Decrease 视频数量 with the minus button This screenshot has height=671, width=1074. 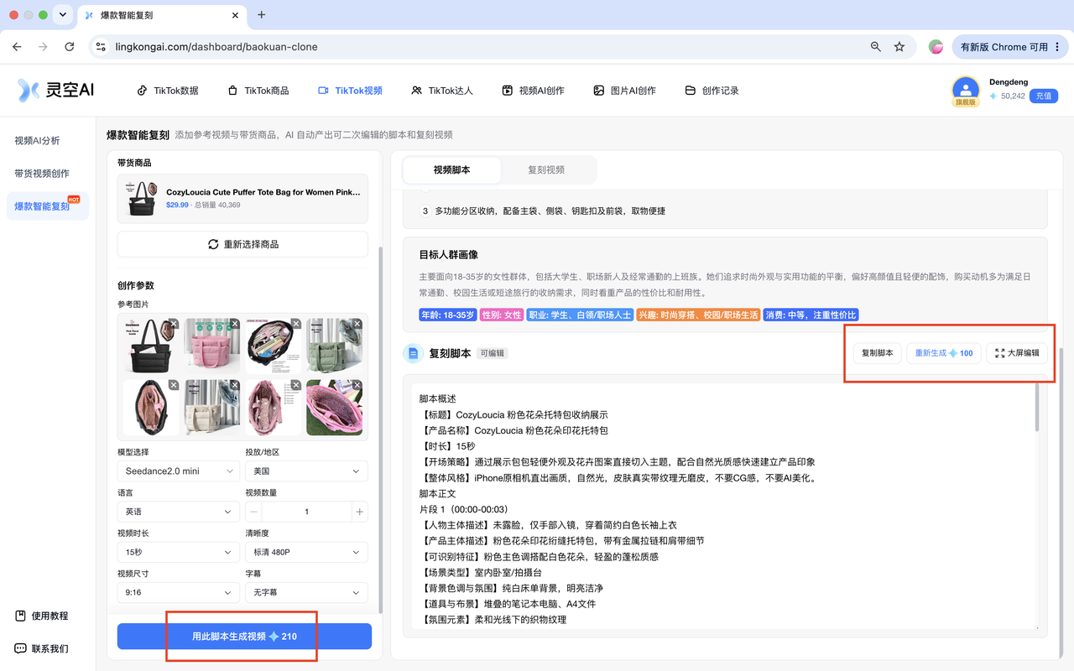(x=254, y=512)
